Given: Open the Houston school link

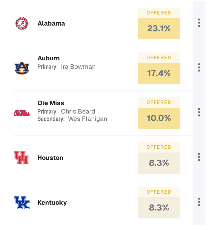Looking at the screenshot, I should (x=50, y=158).
